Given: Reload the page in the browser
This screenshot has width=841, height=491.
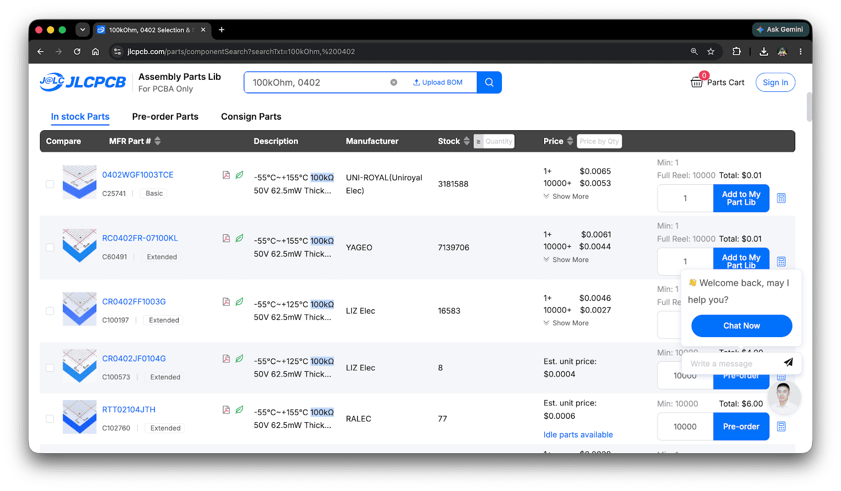Looking at the screenshot, I should (x=77, y=51).
